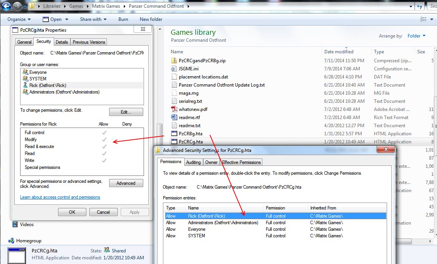Select Administrators row in permission entries
The width and height of the screenshot is (437, 264).
pyautogui.click(x=276, y=223)
